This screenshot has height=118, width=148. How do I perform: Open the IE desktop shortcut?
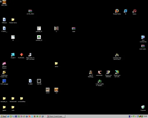[125, 11]
